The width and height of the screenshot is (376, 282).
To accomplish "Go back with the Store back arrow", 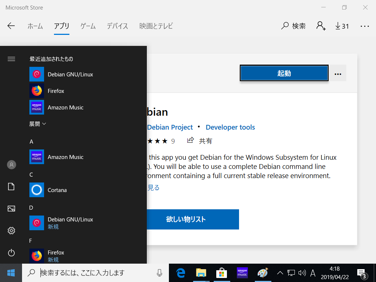I will click(x=11, y=26).
